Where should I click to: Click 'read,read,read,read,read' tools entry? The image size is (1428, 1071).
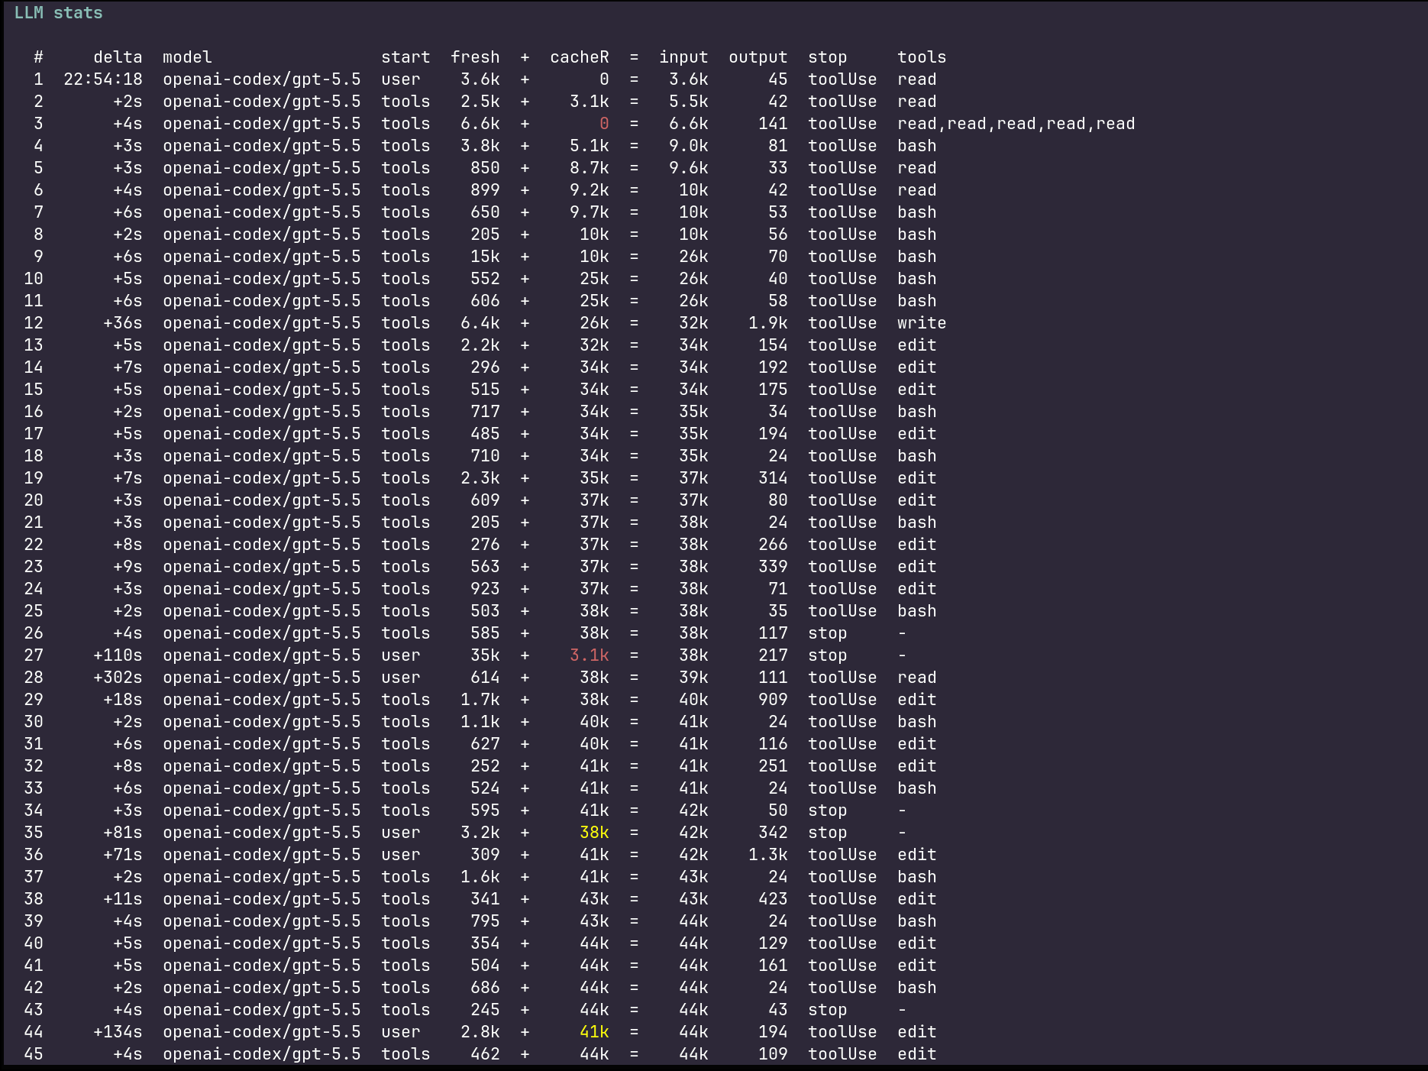[x=1016, y=124]
